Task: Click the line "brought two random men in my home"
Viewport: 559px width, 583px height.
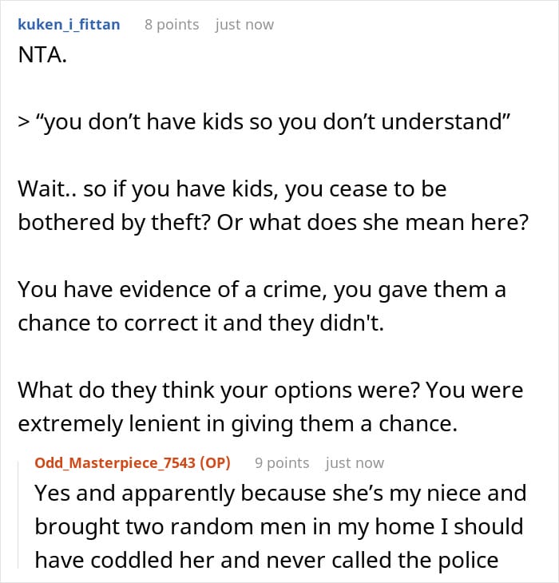Action: pos(279,527)
